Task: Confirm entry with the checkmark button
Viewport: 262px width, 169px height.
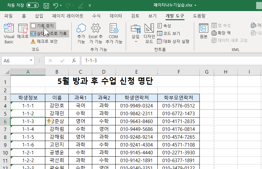Action: coord(62,61)
